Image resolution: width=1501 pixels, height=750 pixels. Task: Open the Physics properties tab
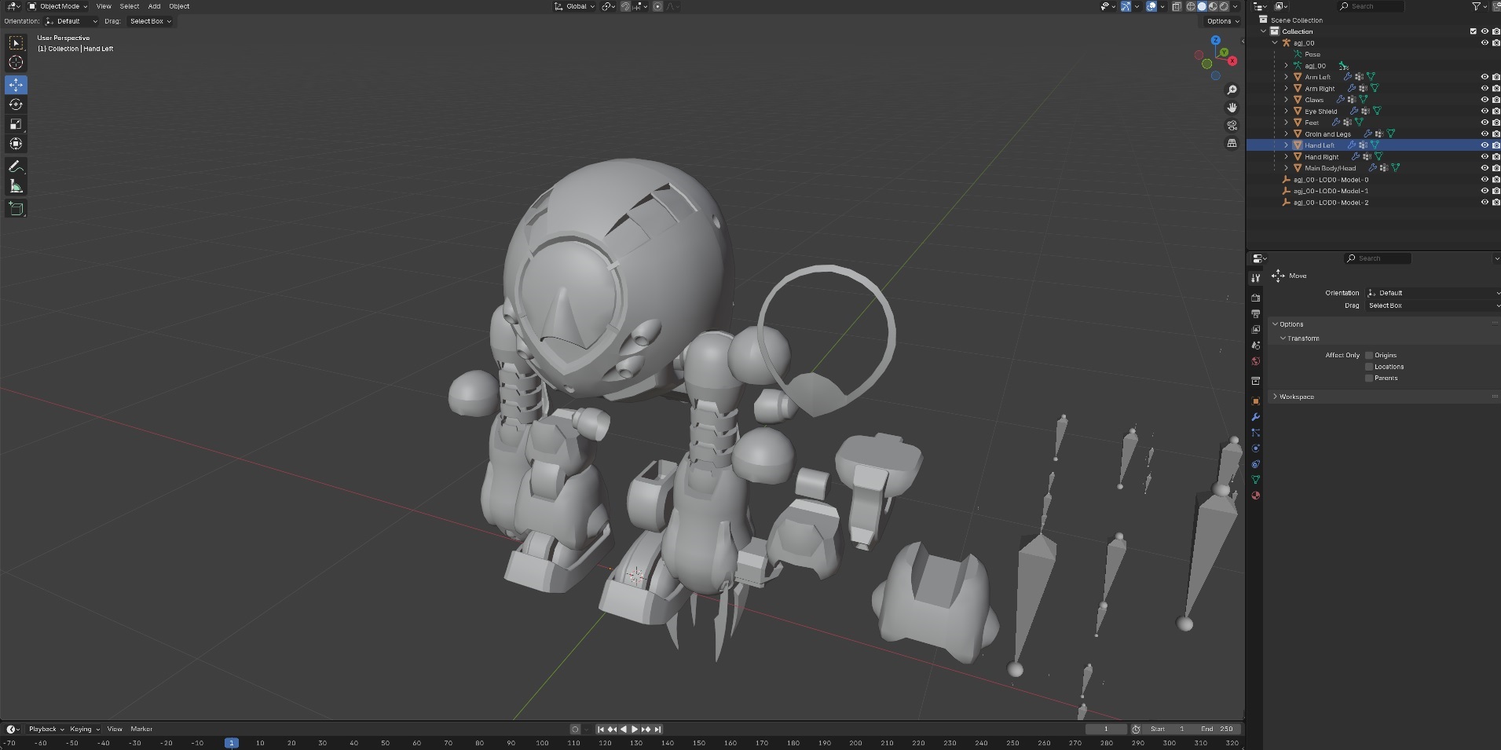pyautogui.click(x=1255, y=448)
